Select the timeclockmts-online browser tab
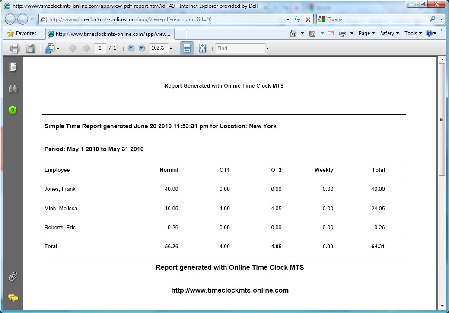Image resolution: width=449 pixels, height=313 pixels. point(110,34)
